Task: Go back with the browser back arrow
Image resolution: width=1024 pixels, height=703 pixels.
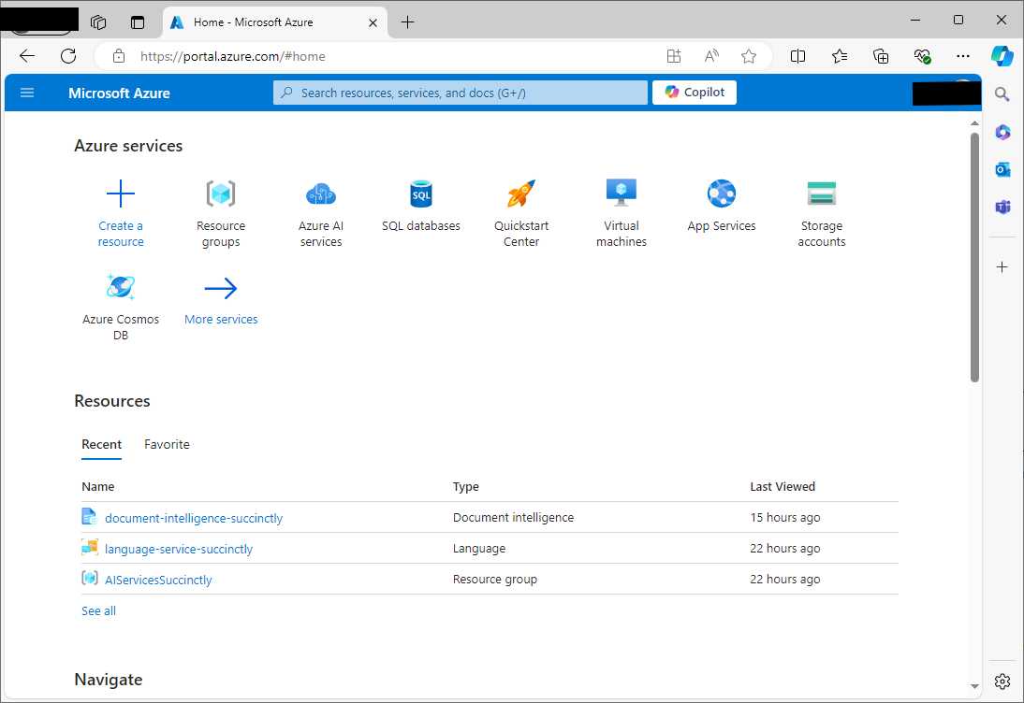Action: [x=27, y=56]
